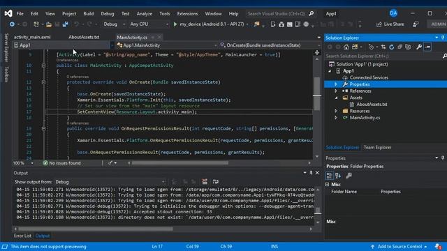The height and width of the screenshot is (251, 447).
Task: Click the Live Share icon
Action: coord(379,24)
